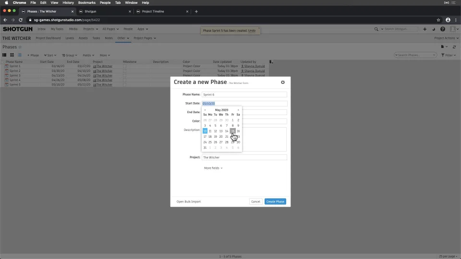Open the All Pages dropdown
Image resolution: width=461 pixels, height=259 pixels.
point(110,29)
